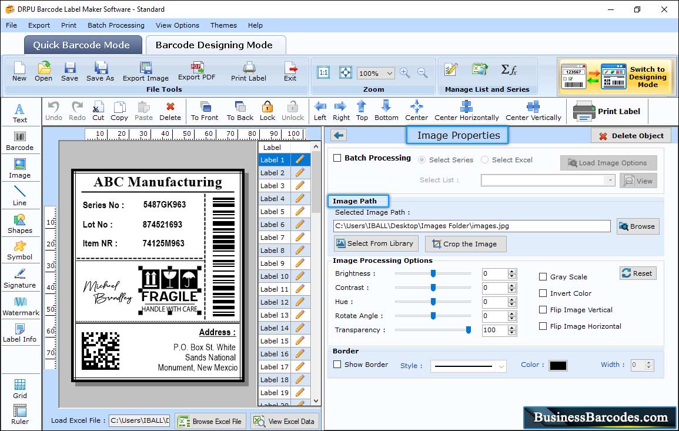Screen dimensions: 679x431
Task: Open the zoom percentage dropdown
Action: [x=389, y=73]
